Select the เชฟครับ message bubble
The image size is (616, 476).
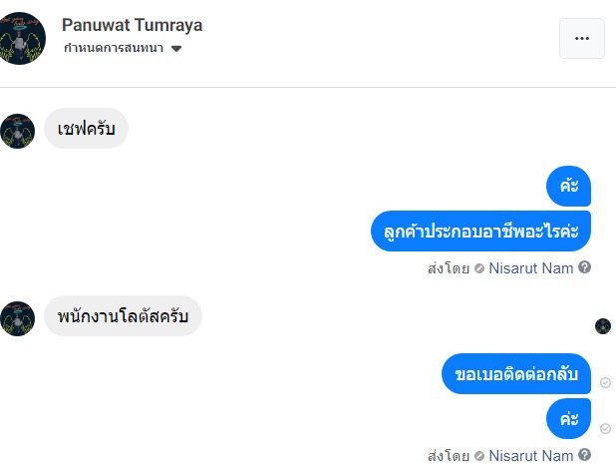[86, 129]
